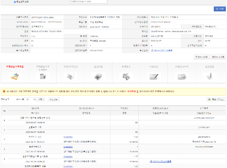Open the 적하보고내역 button right of 컨테이너내역
Viewport: 227px width, 168px height.
[218, 57]
